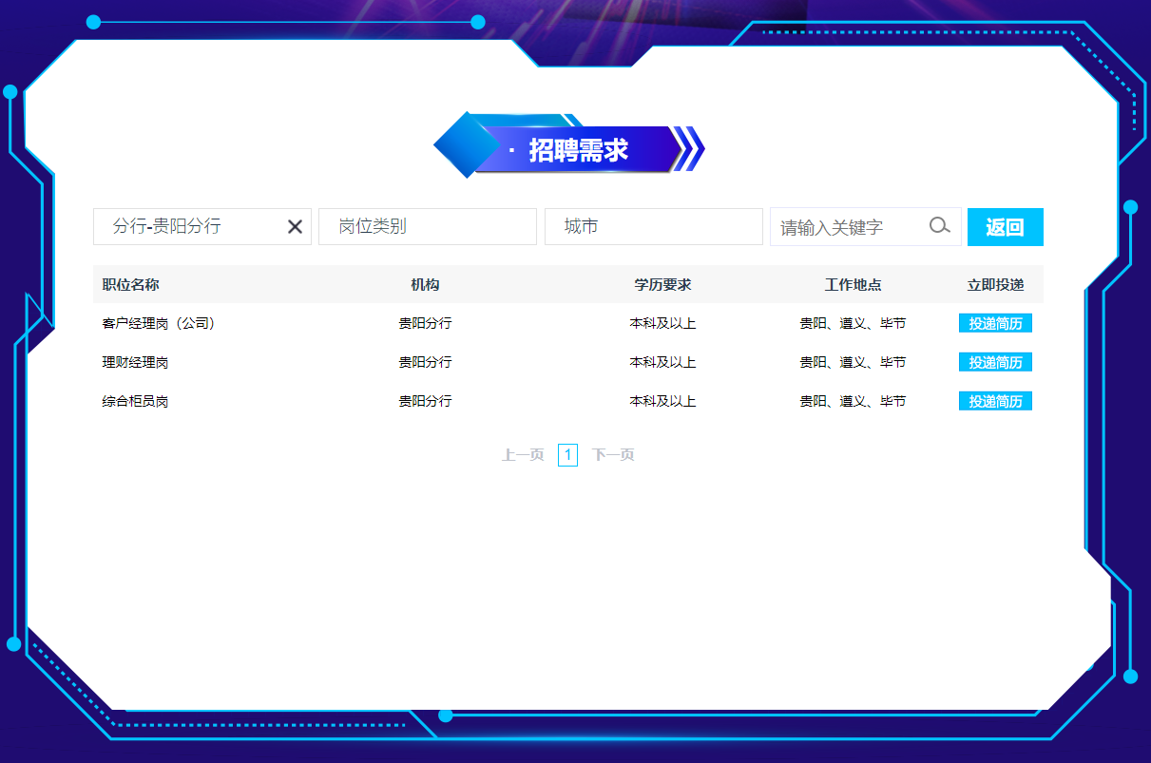Click 本科及以上 in the 综合柜员岗 row
The width and height of the screenshot is (1151, 763).
pyautogui.click(x=662, y=401)
